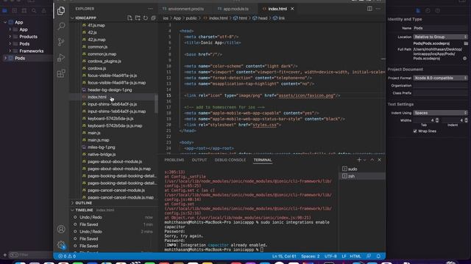The image size is (471, 264).
Task: Expand Frameworks group in Xcode navigator
Action: coord(10,51)
